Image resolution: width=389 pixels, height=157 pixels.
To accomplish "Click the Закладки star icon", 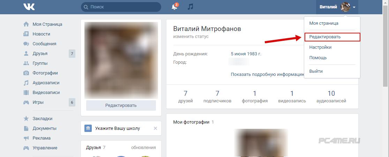I will pyautogui.click(x=26, y=119).
